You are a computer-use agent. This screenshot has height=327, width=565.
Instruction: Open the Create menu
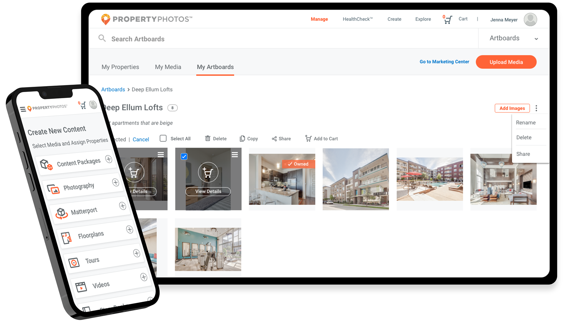(x=394, y=19)
